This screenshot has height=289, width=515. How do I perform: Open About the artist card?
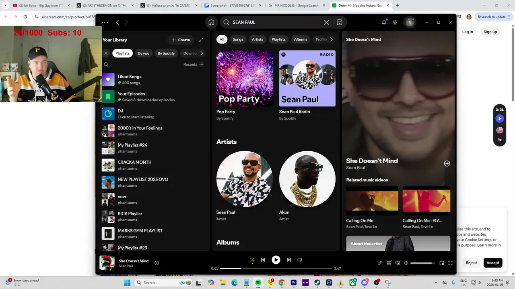point(398,244)
